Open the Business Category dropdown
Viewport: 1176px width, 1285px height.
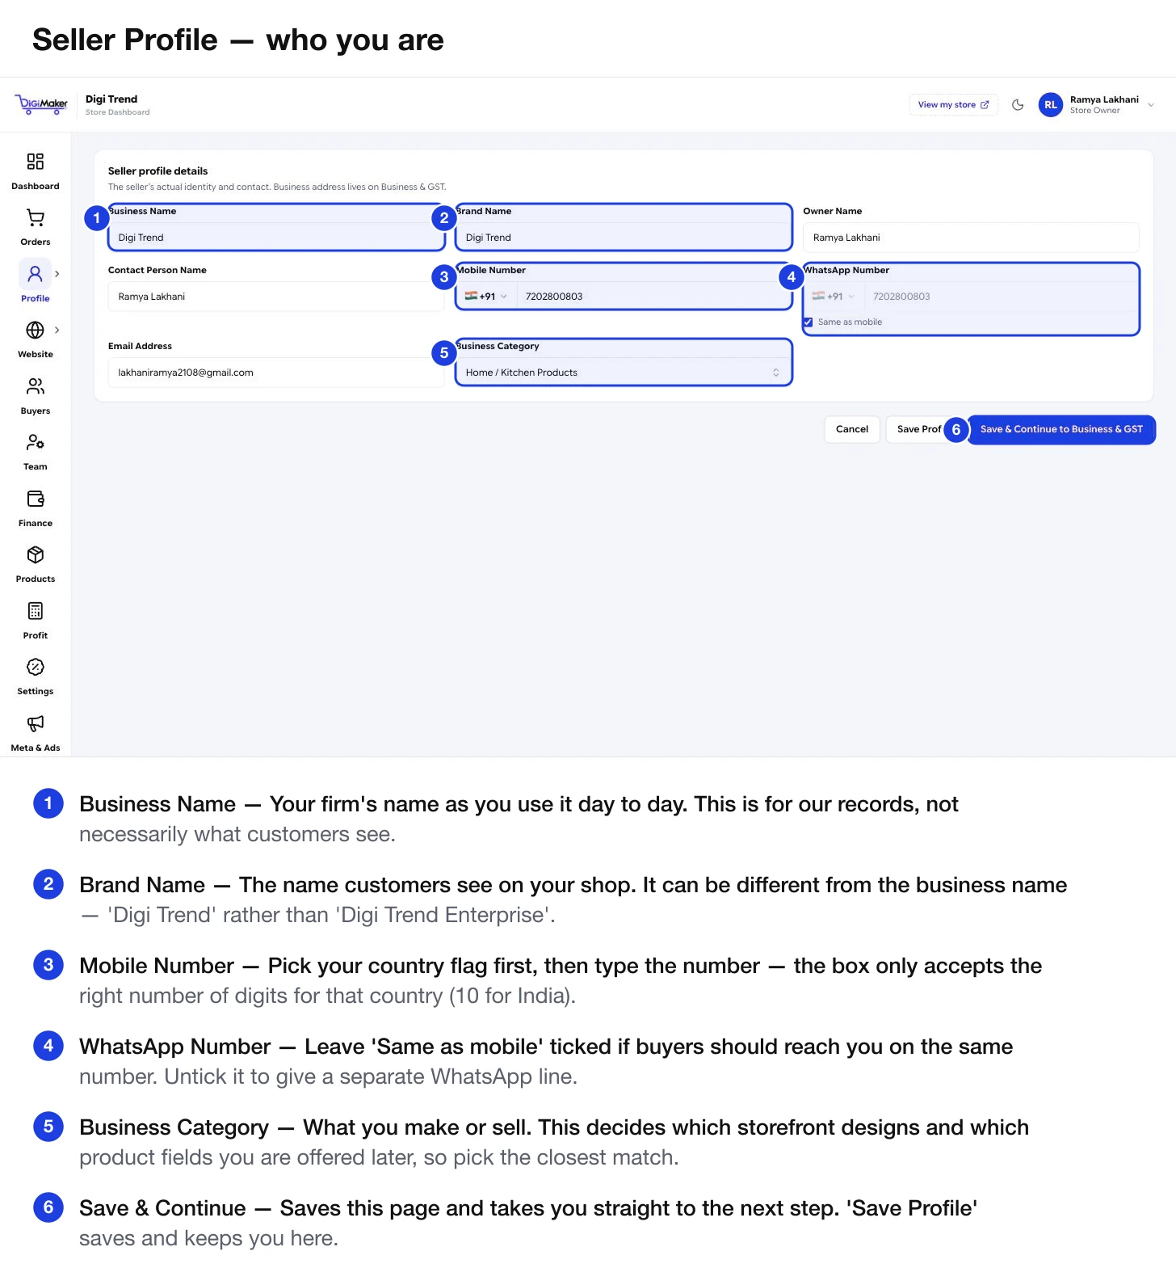tap(623, 373)
